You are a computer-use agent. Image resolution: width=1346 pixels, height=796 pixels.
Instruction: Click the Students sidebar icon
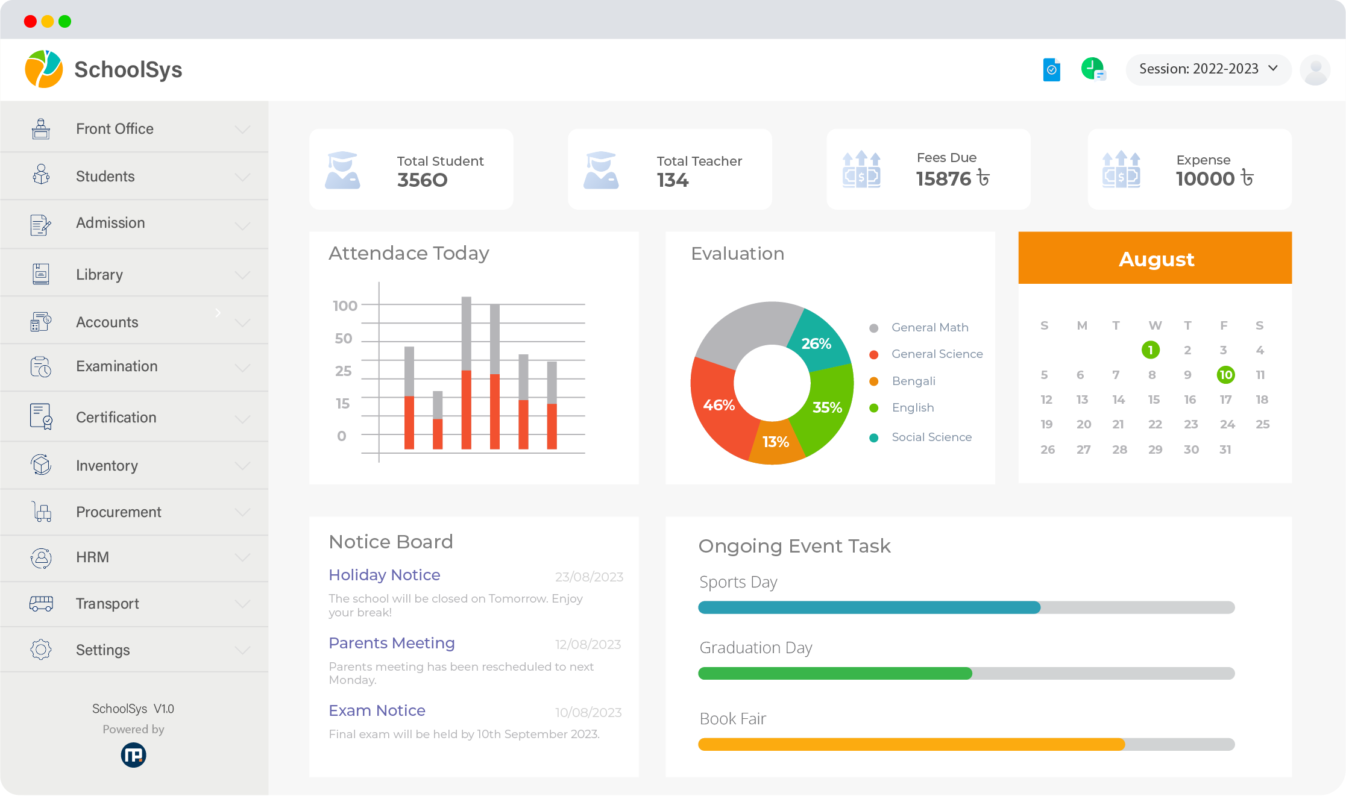tap(40, 175)
